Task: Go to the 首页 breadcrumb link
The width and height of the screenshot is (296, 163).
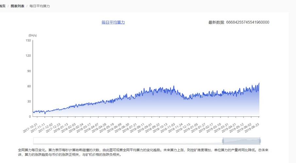Action: click(x=3, y=6)
